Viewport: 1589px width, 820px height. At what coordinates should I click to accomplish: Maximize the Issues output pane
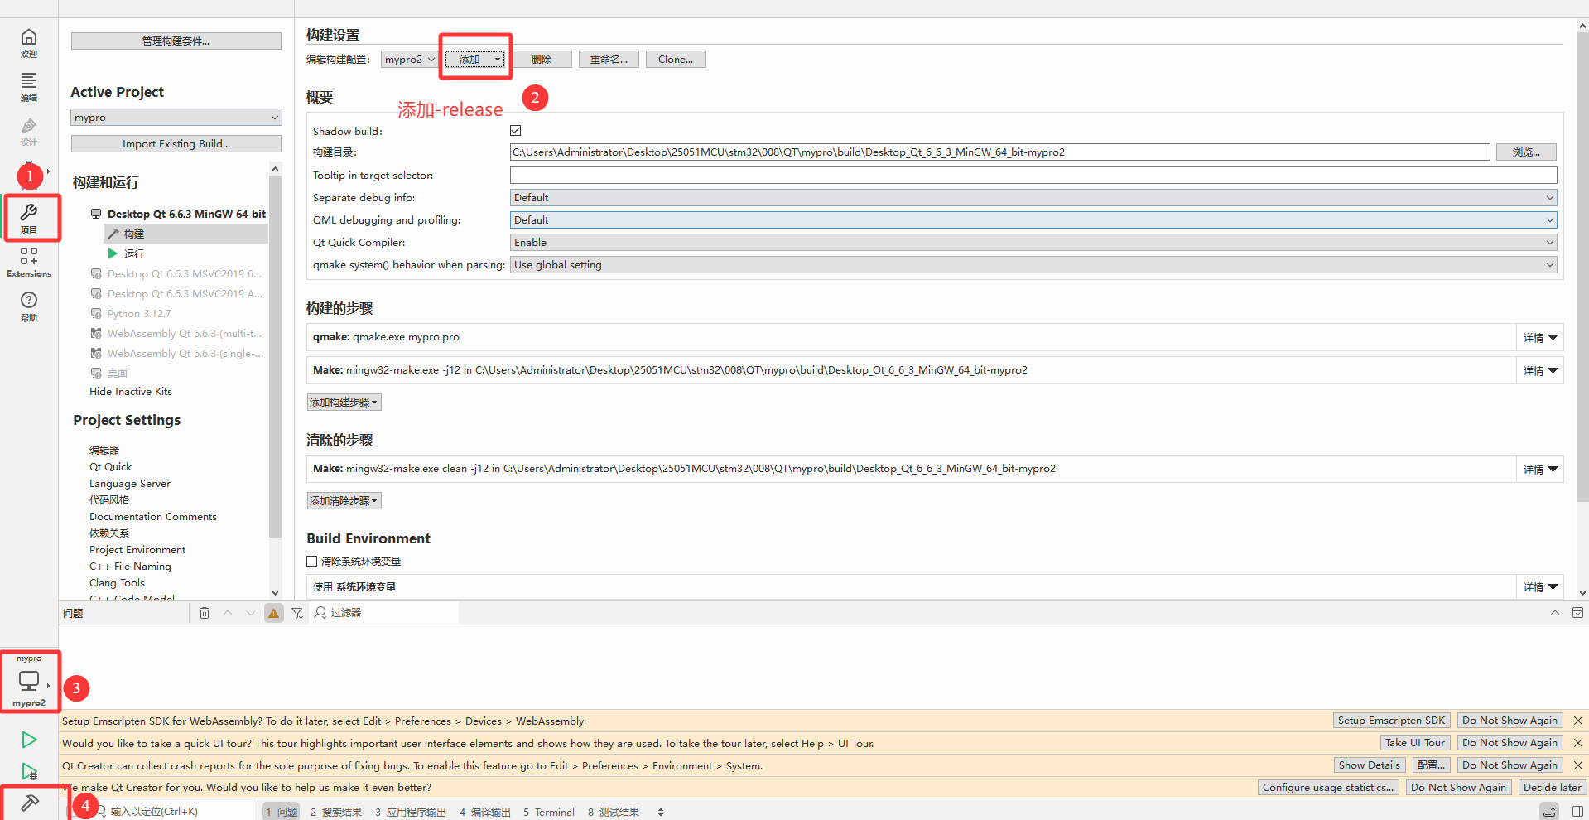pyautogui.click(x=1577, y=613)
